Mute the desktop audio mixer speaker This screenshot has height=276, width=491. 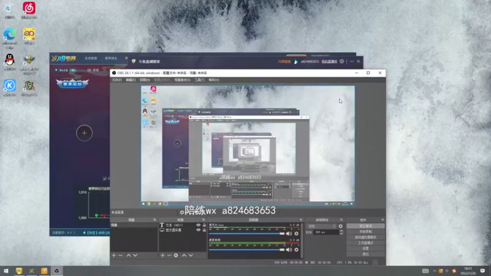(288, 250)
